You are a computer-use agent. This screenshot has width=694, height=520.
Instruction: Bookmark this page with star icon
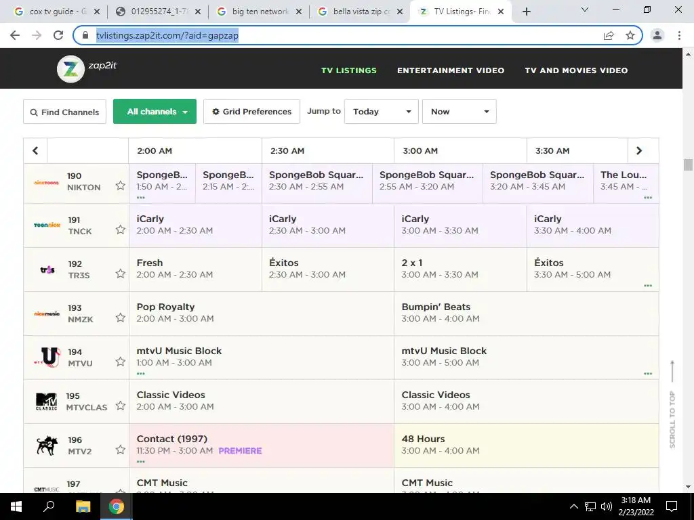[x=630, y=35]
